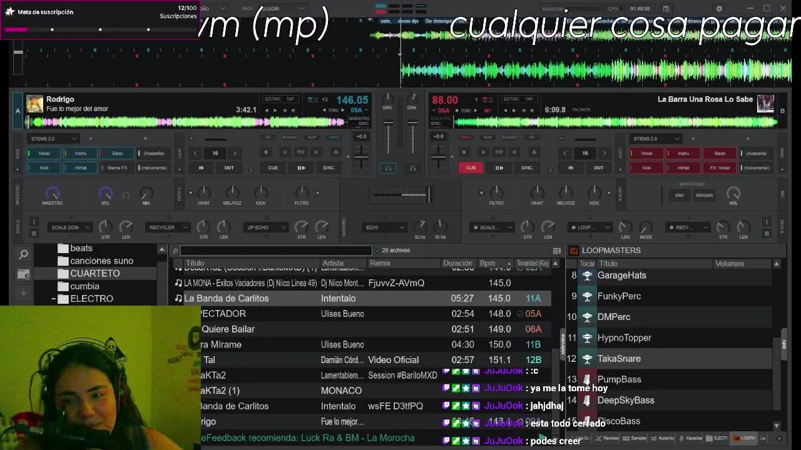Open settings with the gear icon
This screenshot has width=801, height=450.
click(719, 9)
